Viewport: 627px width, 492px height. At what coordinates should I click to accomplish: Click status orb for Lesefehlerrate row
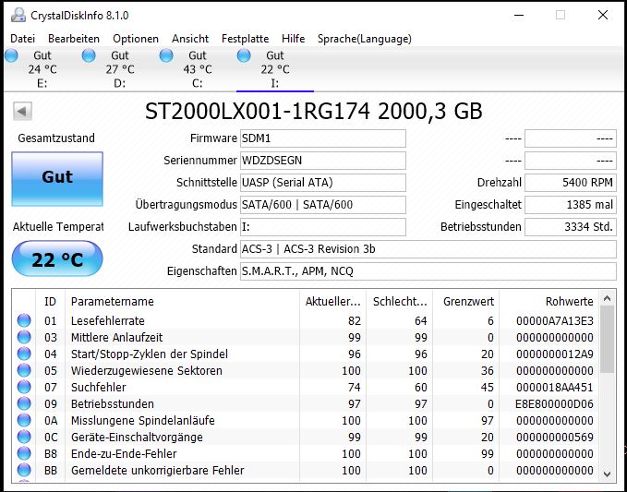24,320
